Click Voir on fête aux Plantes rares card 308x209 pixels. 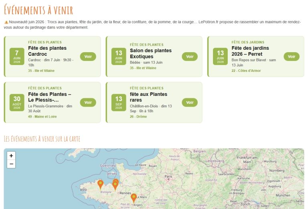190,103
